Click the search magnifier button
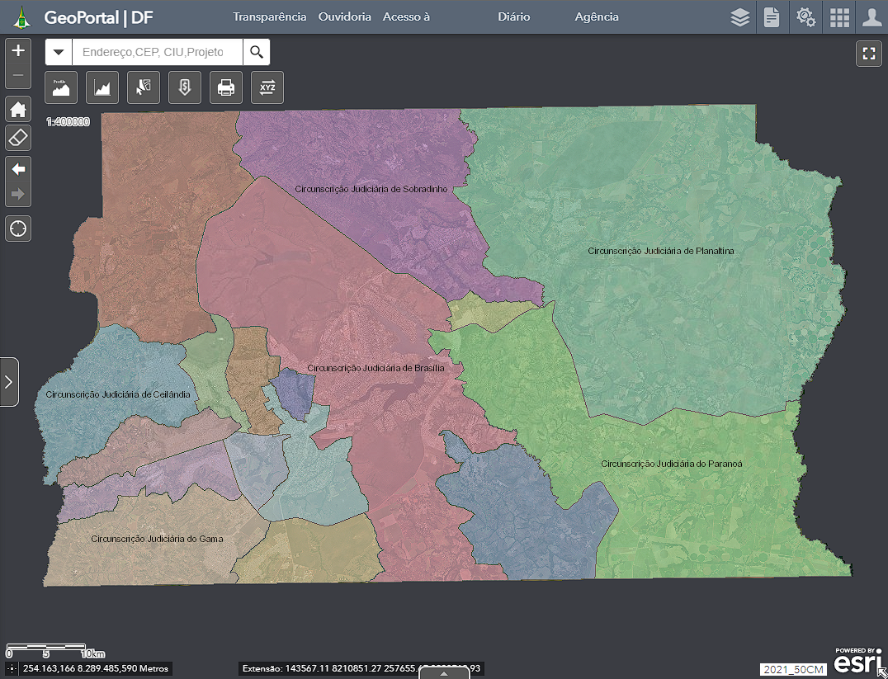888x679 pixels. [x=257, y=52]
